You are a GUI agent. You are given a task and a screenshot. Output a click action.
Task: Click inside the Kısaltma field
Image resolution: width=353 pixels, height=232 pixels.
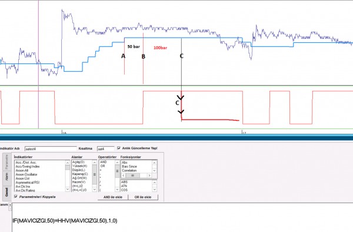click(x=105, y=149)
